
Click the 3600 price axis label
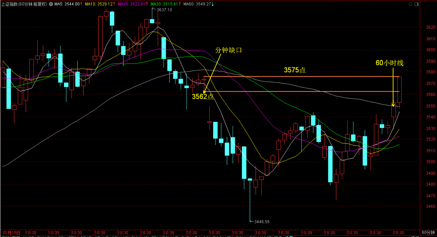pyautogui.click(x=431, y=50)
